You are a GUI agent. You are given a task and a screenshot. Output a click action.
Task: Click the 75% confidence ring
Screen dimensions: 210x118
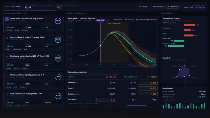58,77
